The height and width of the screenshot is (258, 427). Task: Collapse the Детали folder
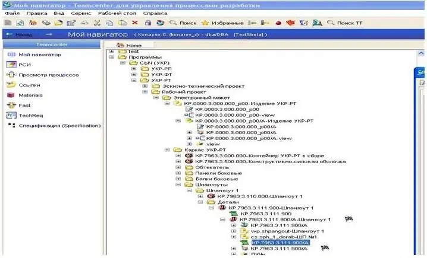click(200, 202)
